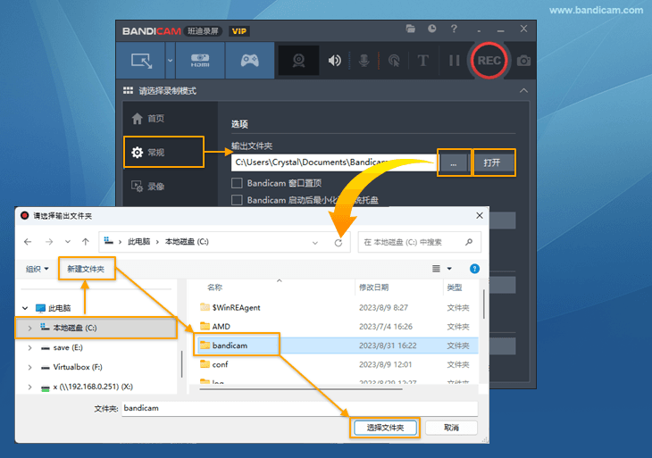This screenshot has height=458, width=652.
Task: Go up one folder level arrow
Action: coord(86,242)
